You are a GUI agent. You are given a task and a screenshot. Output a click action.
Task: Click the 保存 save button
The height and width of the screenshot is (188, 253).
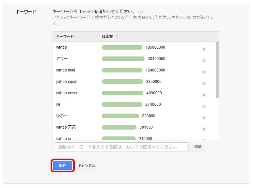[63, 165]
